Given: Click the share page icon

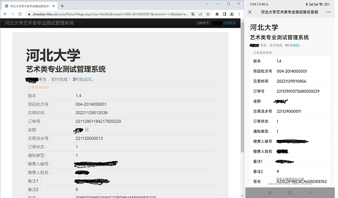Looking at the screenshot, I should point(200,14).
